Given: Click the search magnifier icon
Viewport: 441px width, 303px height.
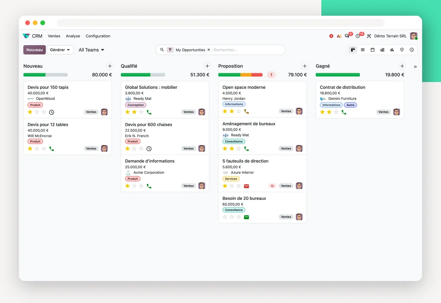Looking at the screenshot, I should (162, 50).
